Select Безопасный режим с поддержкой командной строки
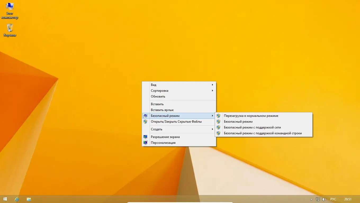This screenshot has height=203, width=360. [264, 133]
